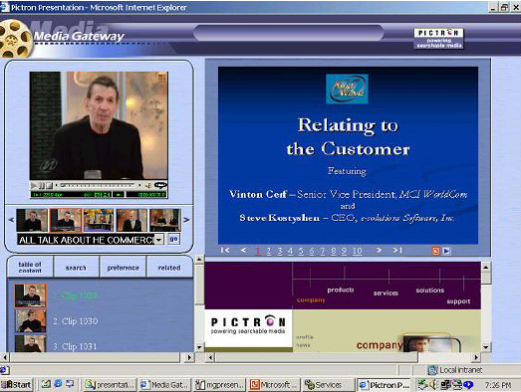The height and width of the screenshot is (392, 521).
Task: Select Clip 1030 in the clip list
Action: click(76, 321)
